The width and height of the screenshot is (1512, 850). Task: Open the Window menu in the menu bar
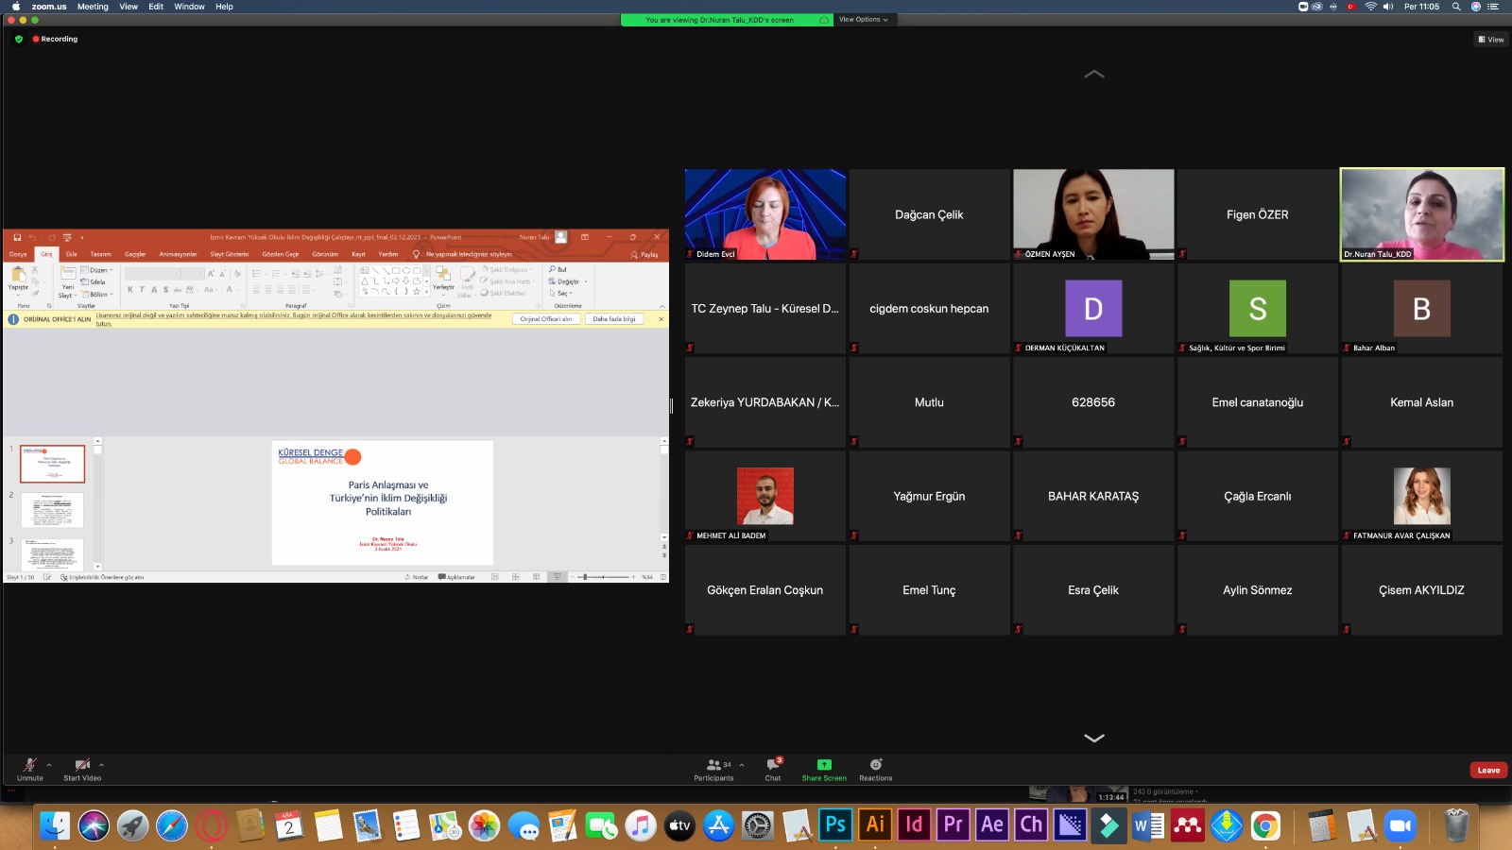click(189, 7)
